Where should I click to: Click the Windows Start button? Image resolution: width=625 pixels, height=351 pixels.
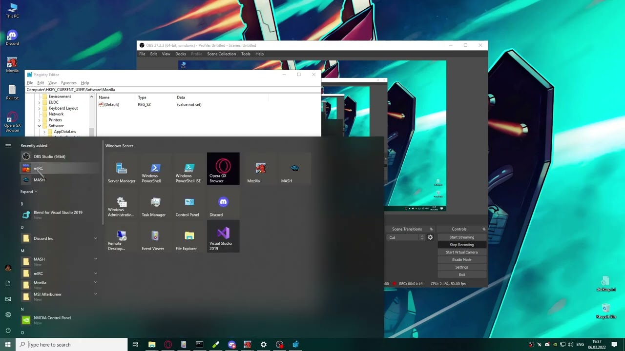(8, 345)
